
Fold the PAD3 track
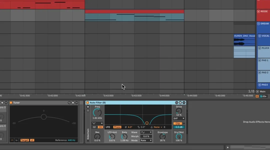(x=259, y=85)
